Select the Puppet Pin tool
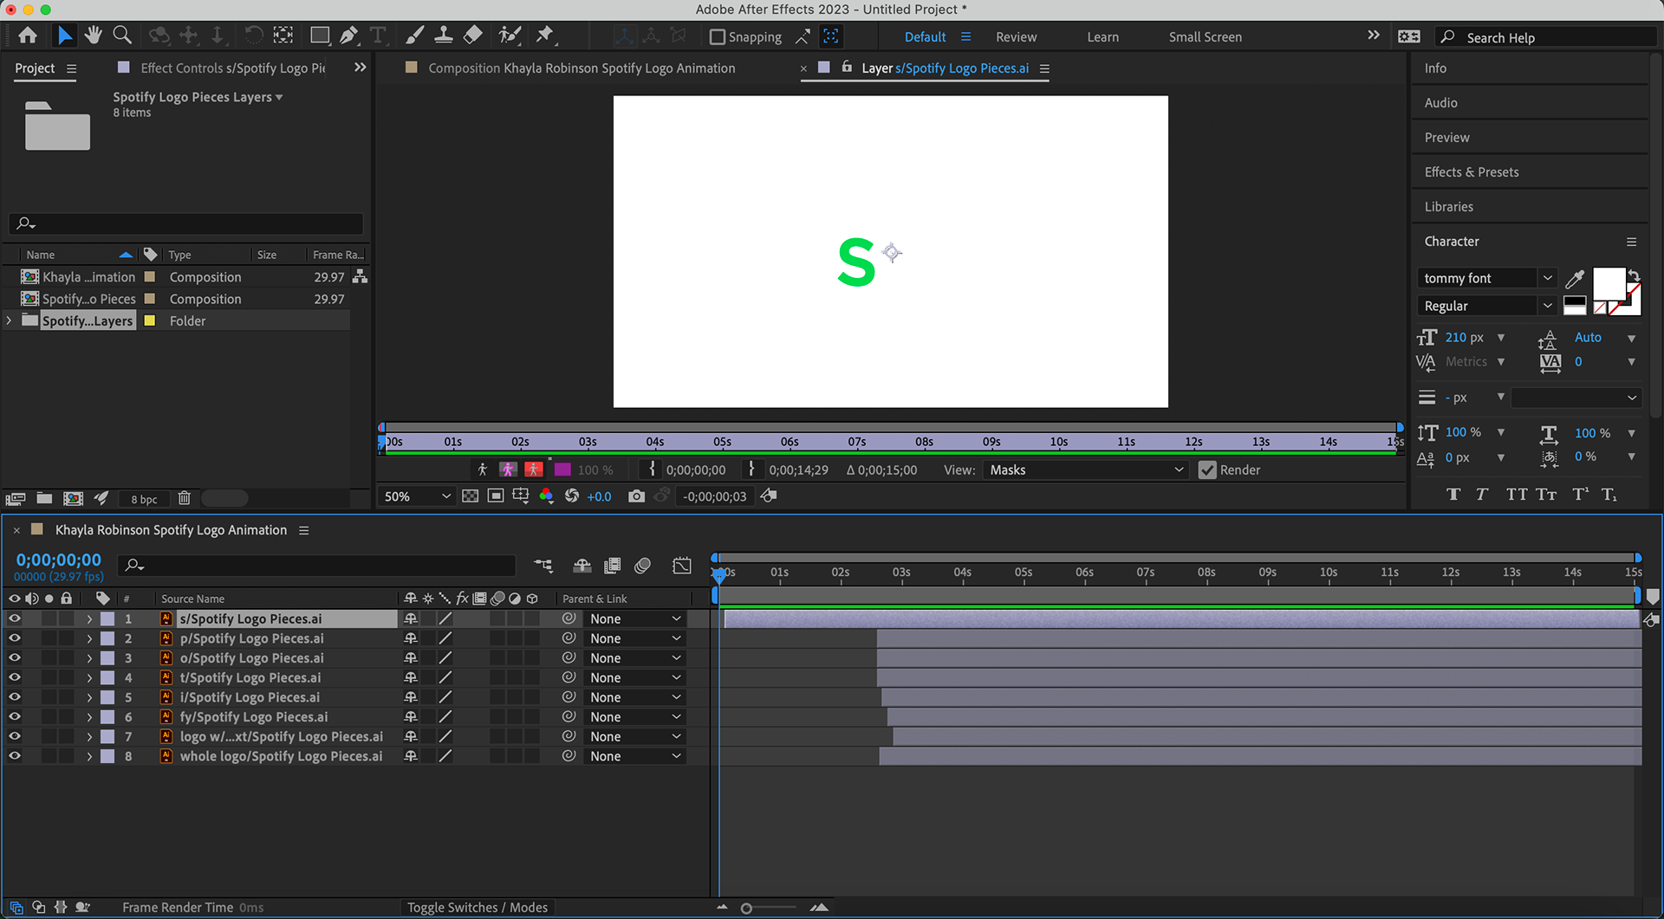The width and height of the screenshot is (1664, 919). (544, 36)
